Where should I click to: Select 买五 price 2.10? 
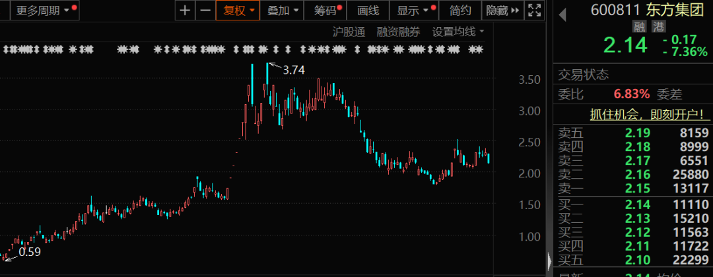coord(638,260)
